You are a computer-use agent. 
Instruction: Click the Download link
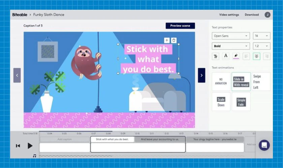tap(252, 15)
